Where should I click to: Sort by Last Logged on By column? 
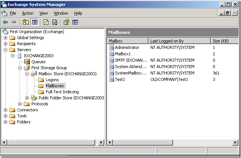[179, 41]
